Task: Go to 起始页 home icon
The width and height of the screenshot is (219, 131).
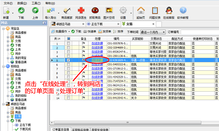Action: click(x=141, y=10)
